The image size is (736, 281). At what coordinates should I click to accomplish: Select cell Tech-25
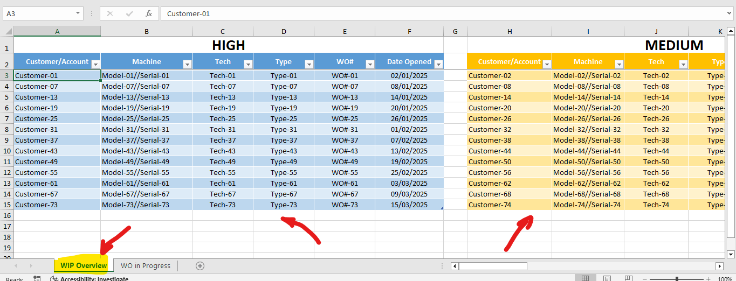(223, 118)
